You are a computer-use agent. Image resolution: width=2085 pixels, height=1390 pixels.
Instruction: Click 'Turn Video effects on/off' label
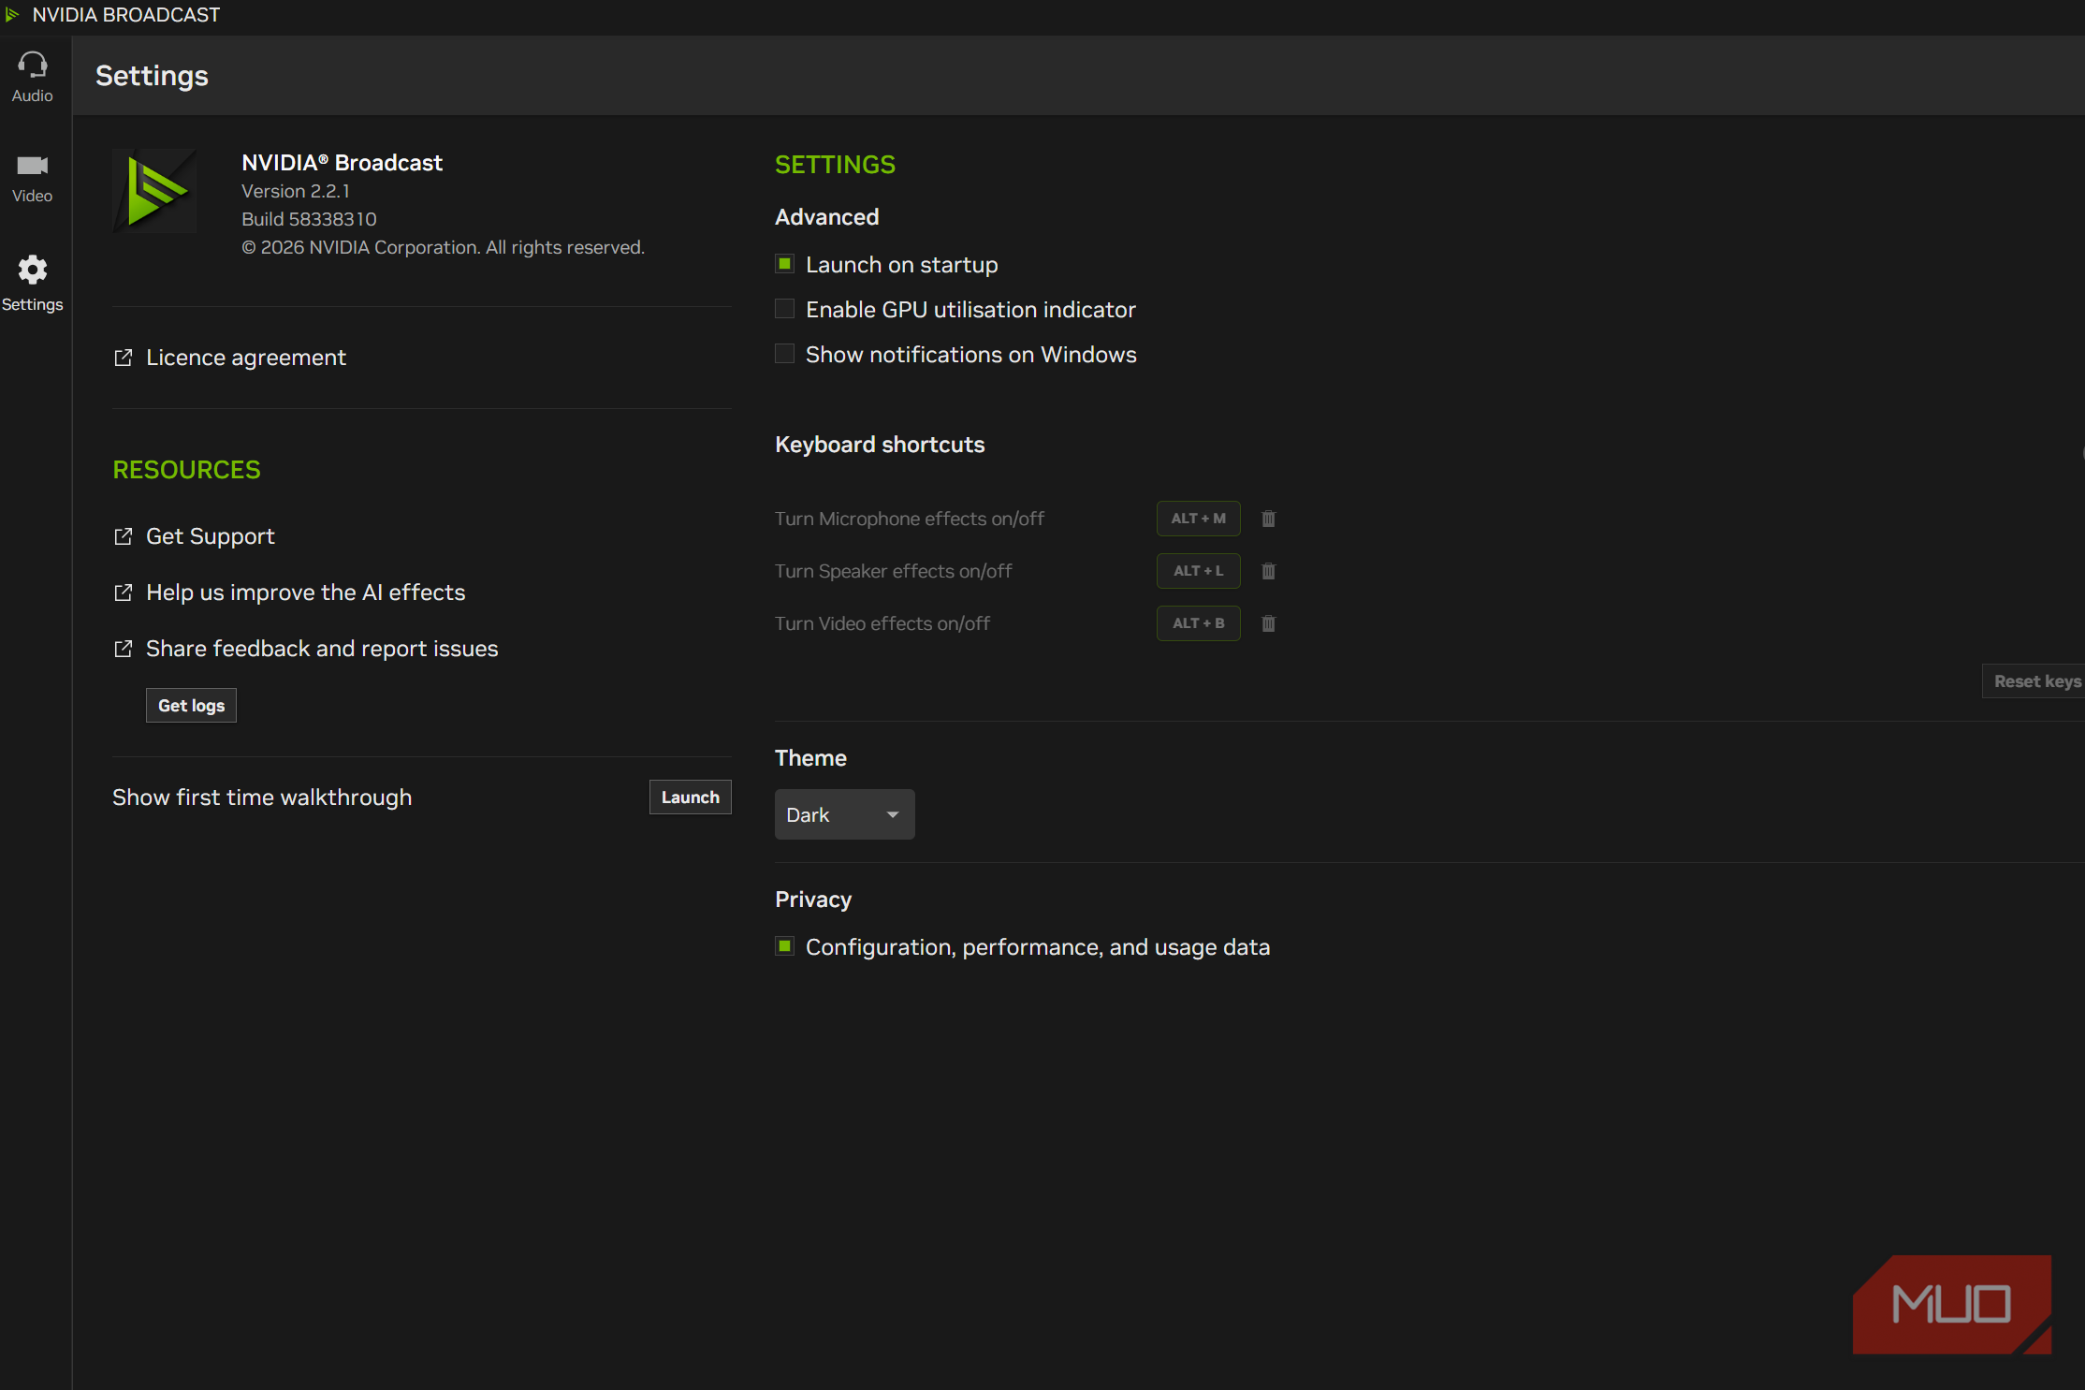(882, 623)
